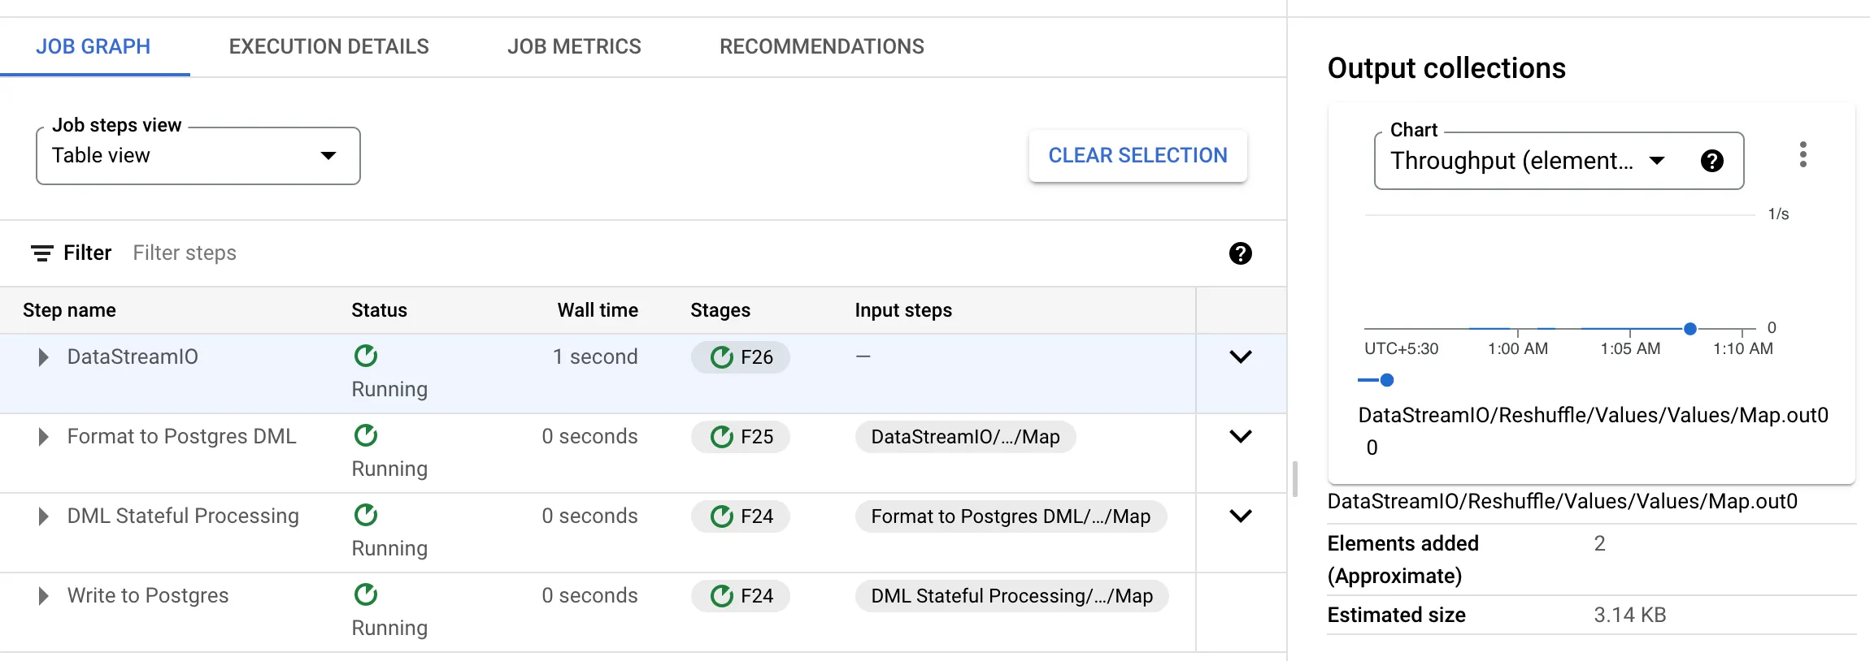Click the Filter list icon

(42, 253)
